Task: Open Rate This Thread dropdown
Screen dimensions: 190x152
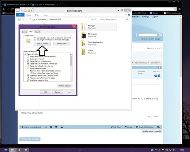Action: pyautogui.click(x=142, y=63)
